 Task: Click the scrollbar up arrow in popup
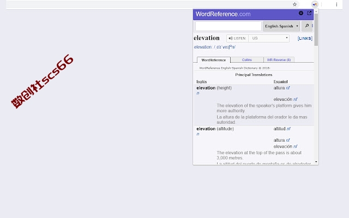tap(316, 11)
